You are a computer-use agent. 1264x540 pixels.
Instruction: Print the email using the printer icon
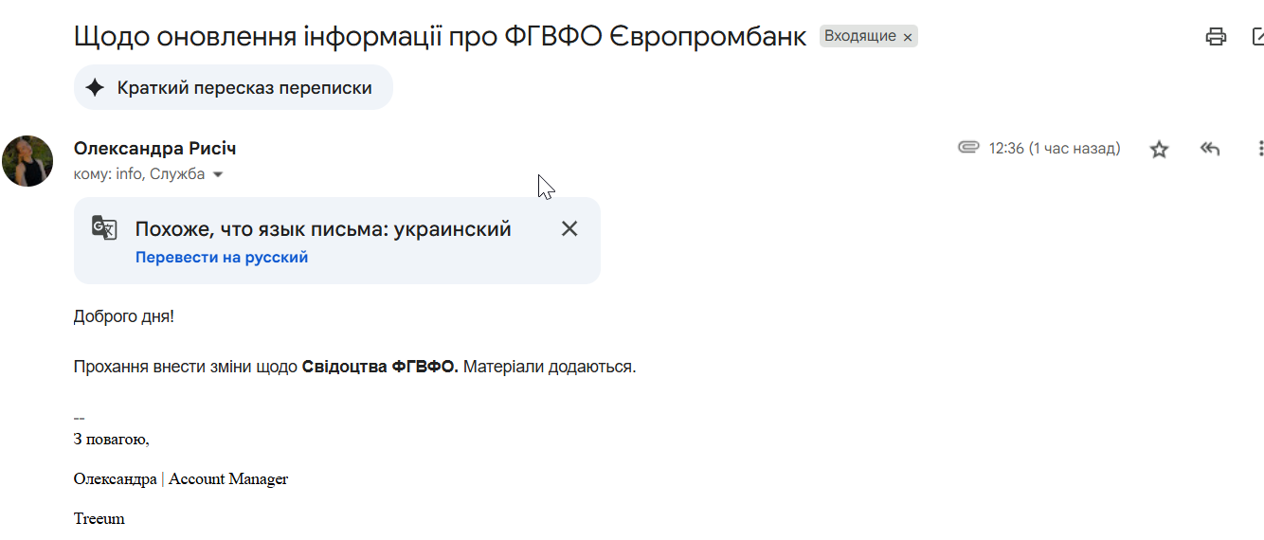[1216, 37]
